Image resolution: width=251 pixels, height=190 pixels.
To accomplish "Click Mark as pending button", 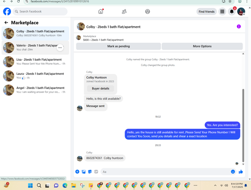I will (118, 46).
